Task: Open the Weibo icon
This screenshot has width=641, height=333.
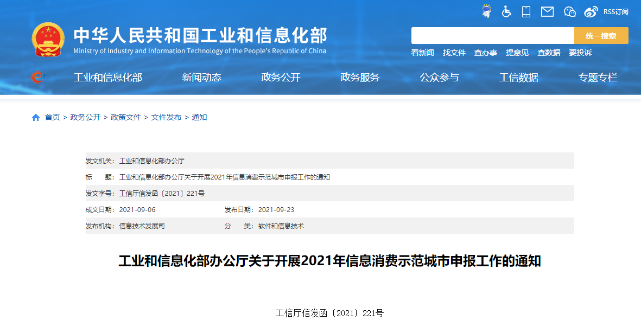Action: 591,11
